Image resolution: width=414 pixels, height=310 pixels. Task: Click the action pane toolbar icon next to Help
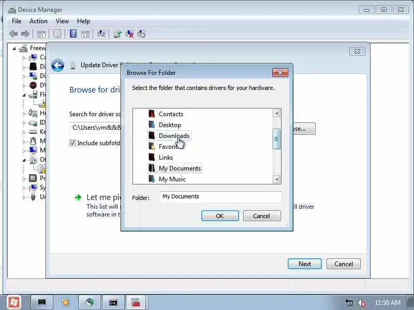(x=85, y=34)
